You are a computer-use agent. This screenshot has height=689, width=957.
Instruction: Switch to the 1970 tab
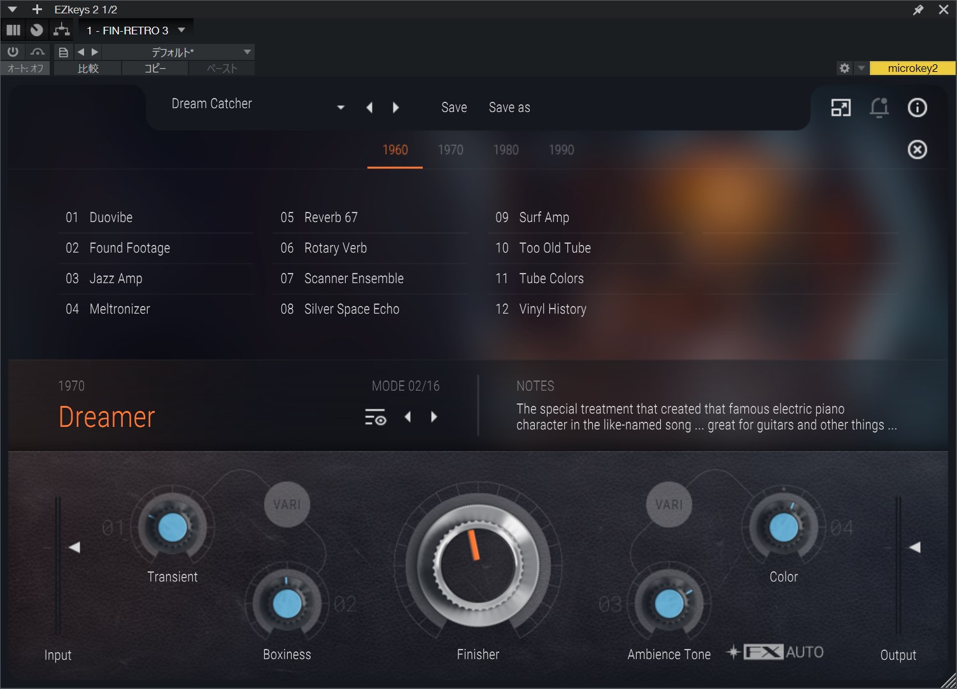[450, 150]
